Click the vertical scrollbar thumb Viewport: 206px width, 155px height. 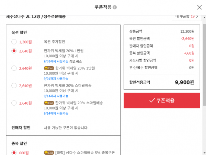[204, 64]
